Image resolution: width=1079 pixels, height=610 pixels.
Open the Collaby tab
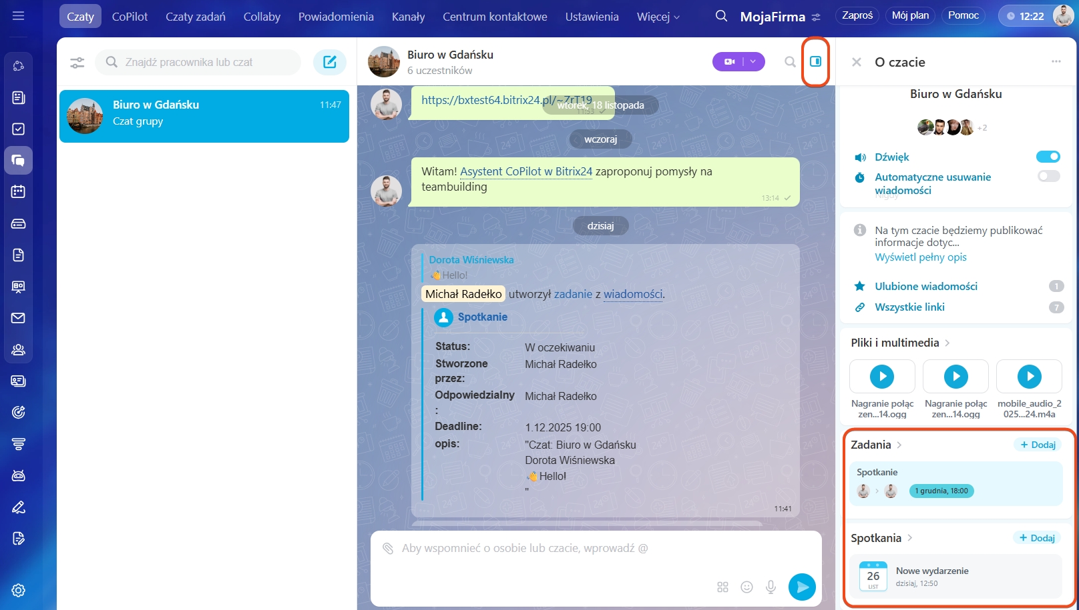pos(262,17)
